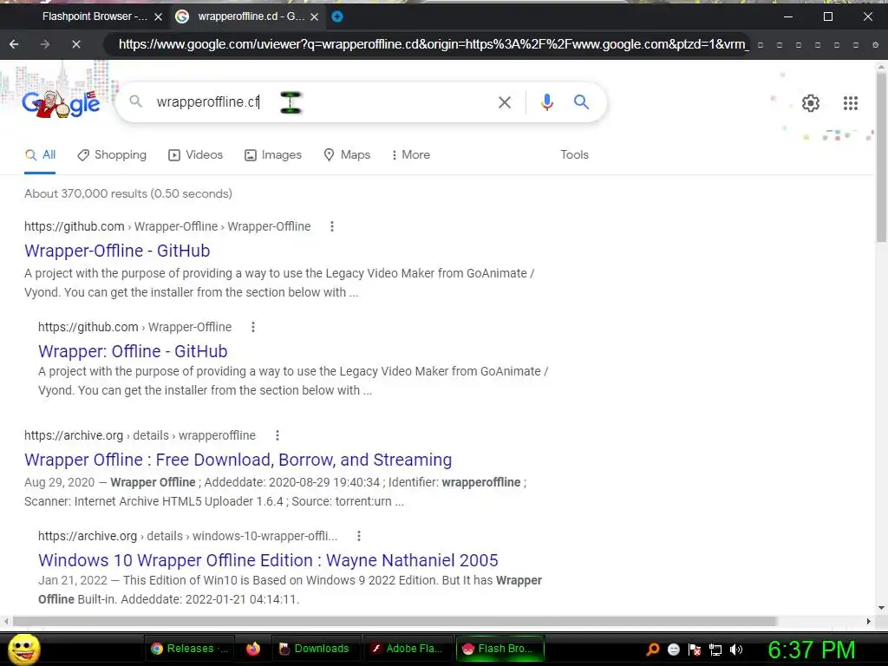Close the wrapperoffline.cd Google tab
Screen dimensions: 888x666
[x=314, y=17]
